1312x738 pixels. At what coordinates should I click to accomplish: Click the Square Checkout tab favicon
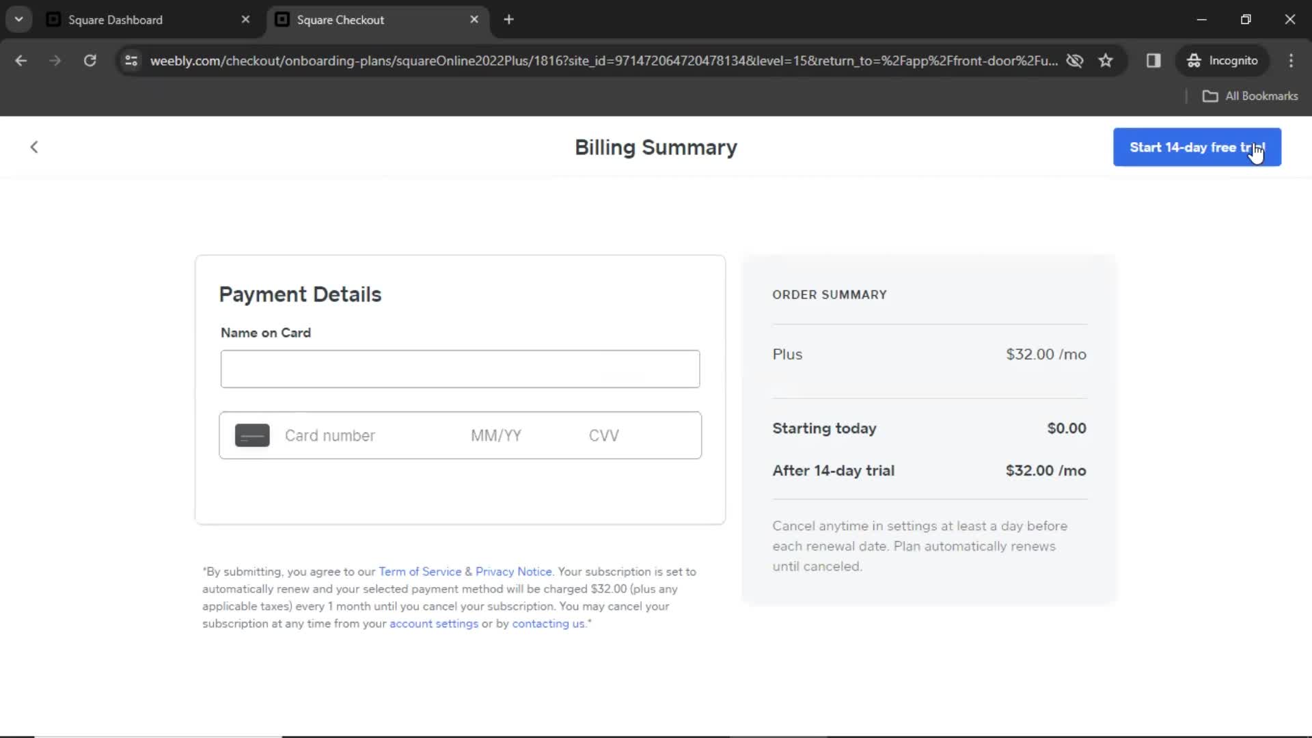(282, 20)
